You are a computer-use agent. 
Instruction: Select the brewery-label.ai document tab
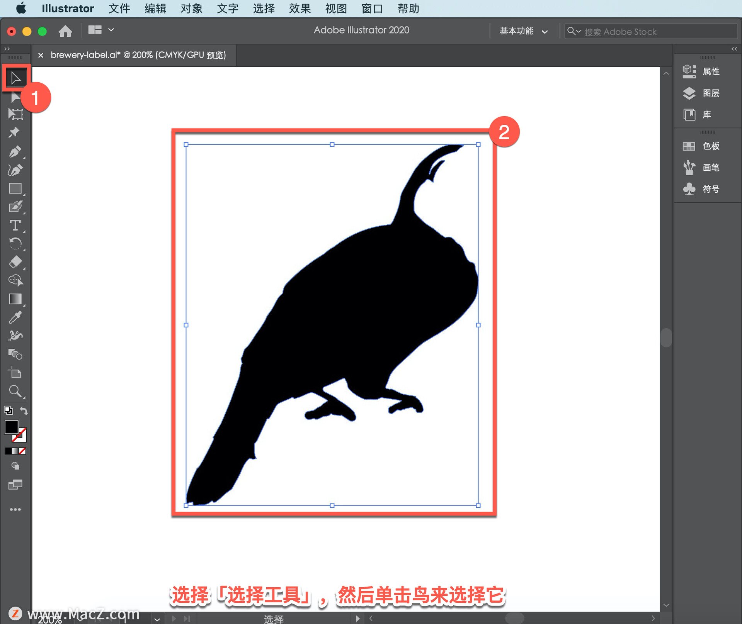point(138,55)
